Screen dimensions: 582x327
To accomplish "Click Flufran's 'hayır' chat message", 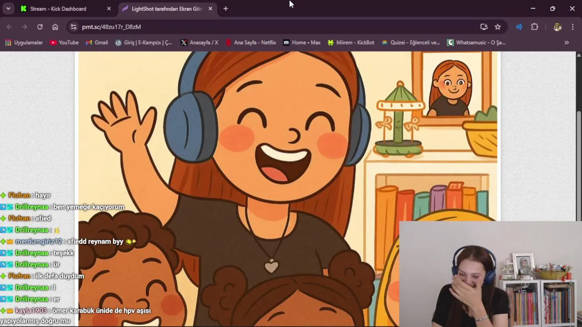I will [43, 195].
